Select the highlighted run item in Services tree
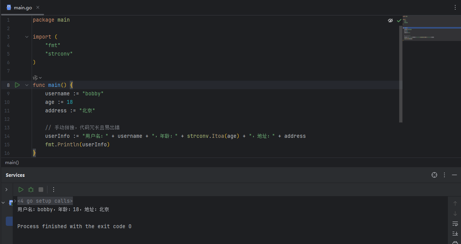Screen dimensions: 461x244 tap(9, 221)
